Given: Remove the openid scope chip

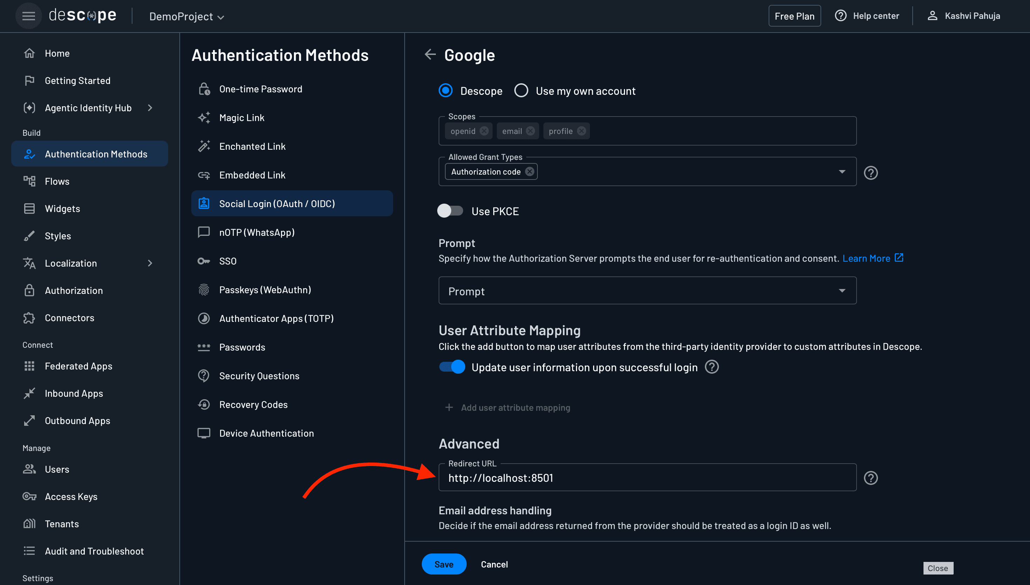Looking at the screenshot, I should coord(484,131).
